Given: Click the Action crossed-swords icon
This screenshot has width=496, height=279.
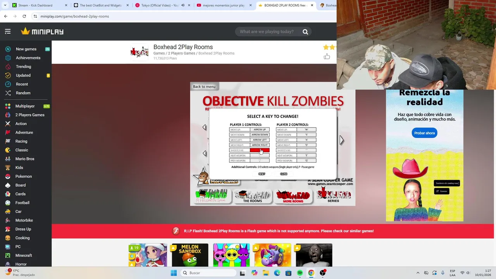Looking at the screenshot, I should (8, 124).
